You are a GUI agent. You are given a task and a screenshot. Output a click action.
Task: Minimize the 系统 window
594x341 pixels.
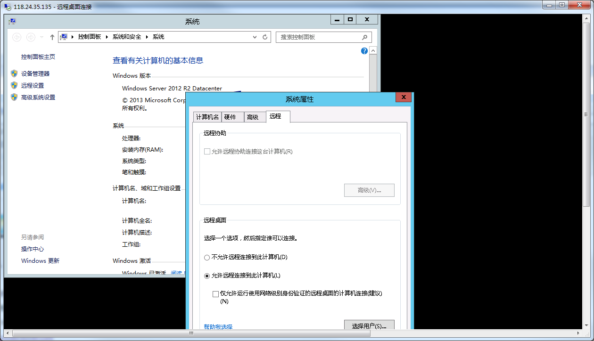tap(337, 19)
